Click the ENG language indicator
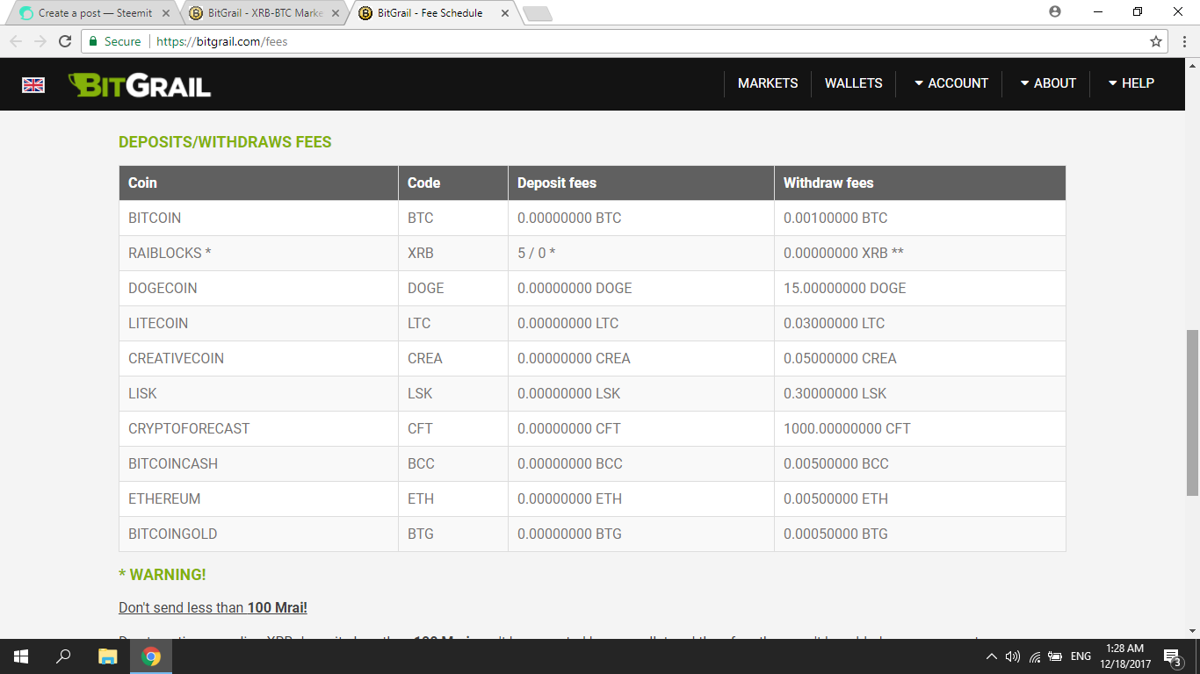1200x674 pixels. [x=1081, y=656]
